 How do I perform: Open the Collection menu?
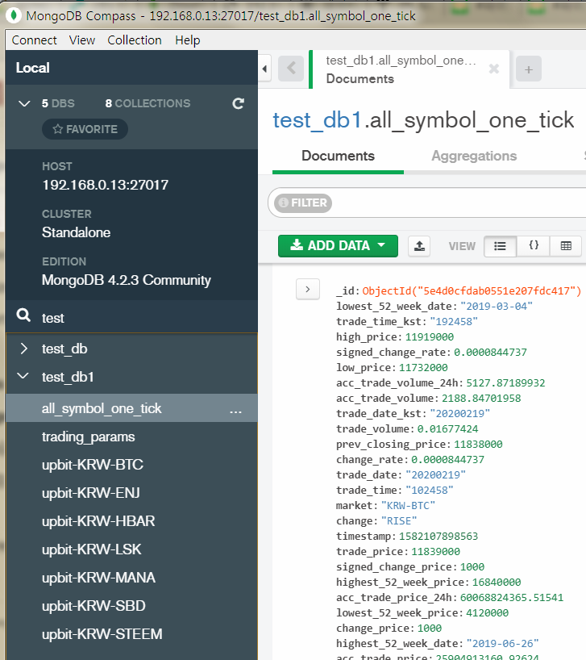coord(135,40)
